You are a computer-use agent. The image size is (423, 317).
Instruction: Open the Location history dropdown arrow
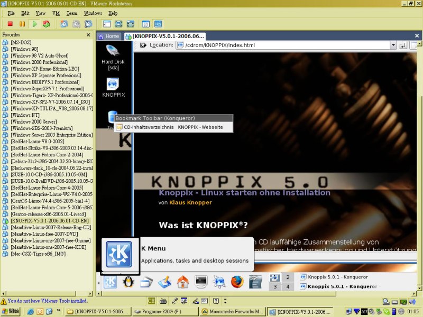coord(393,45)
